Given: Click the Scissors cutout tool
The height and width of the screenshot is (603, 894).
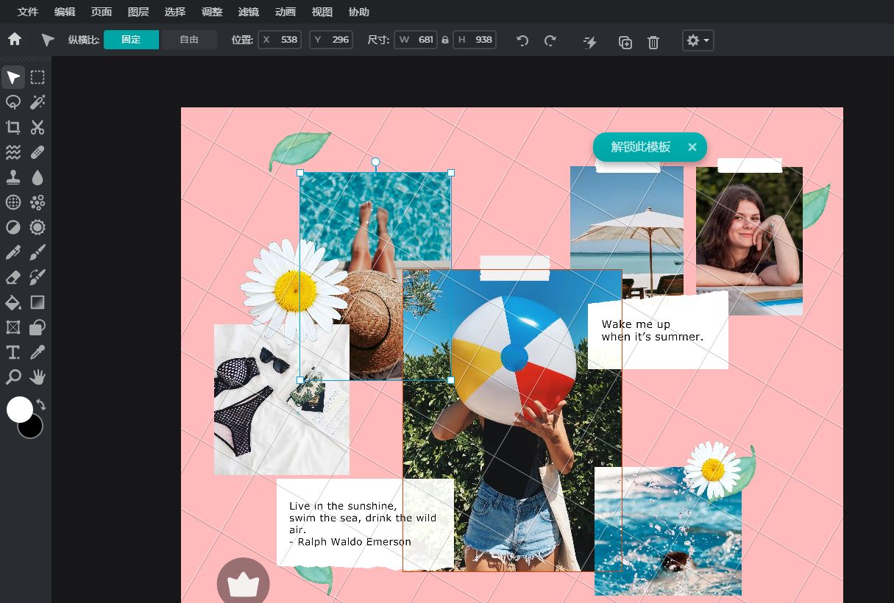Looking at the screenshot, I should [38, 127].
